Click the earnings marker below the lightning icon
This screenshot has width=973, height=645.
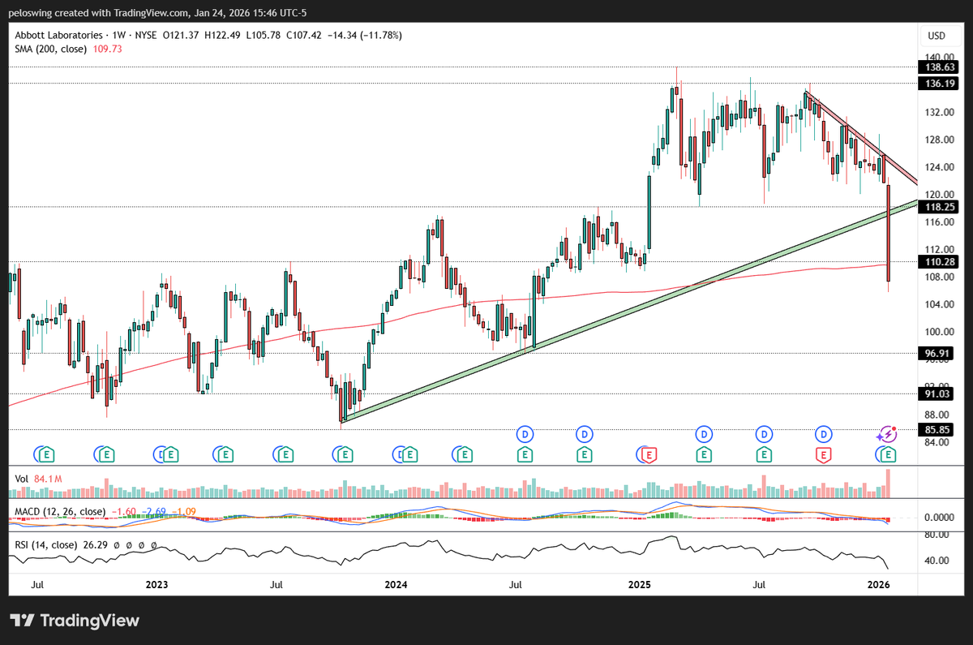(889, 454)
